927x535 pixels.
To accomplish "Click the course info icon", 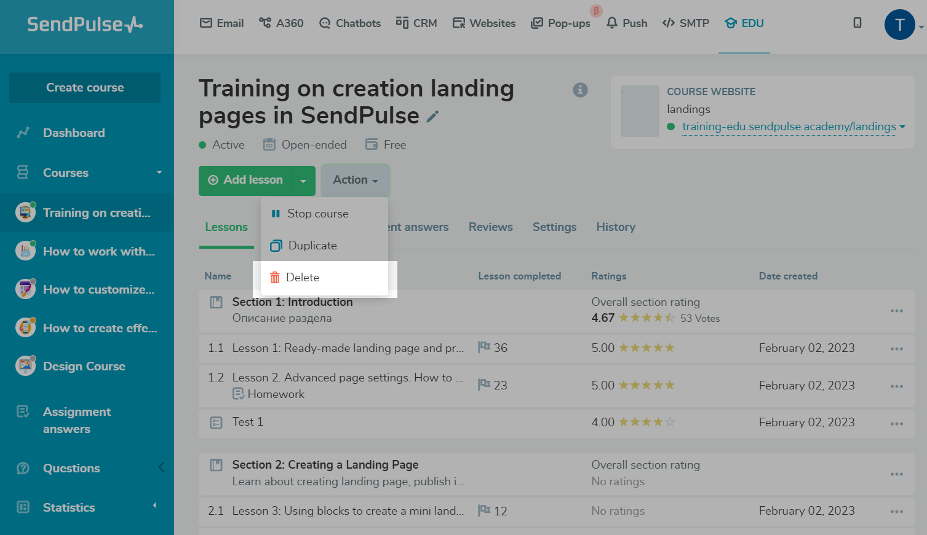I will (580, 90).
